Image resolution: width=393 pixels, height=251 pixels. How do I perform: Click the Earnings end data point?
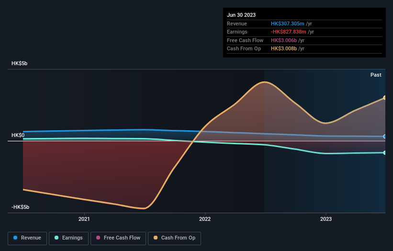click(385, 153)
